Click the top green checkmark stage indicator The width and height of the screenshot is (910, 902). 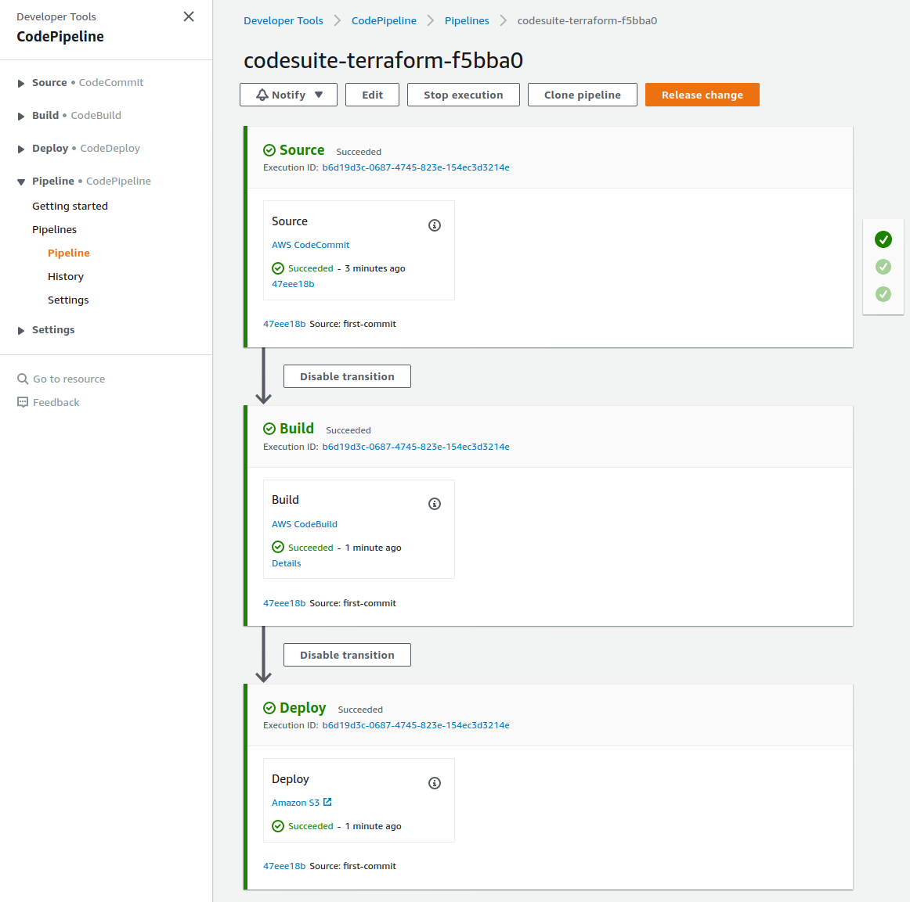(883, 239)
